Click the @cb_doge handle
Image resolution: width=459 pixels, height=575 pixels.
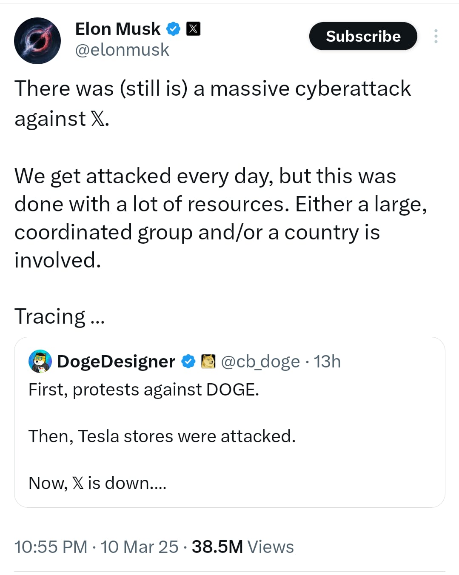pos(260,362)
